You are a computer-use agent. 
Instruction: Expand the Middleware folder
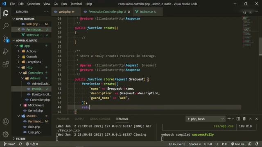click(20, 105)
